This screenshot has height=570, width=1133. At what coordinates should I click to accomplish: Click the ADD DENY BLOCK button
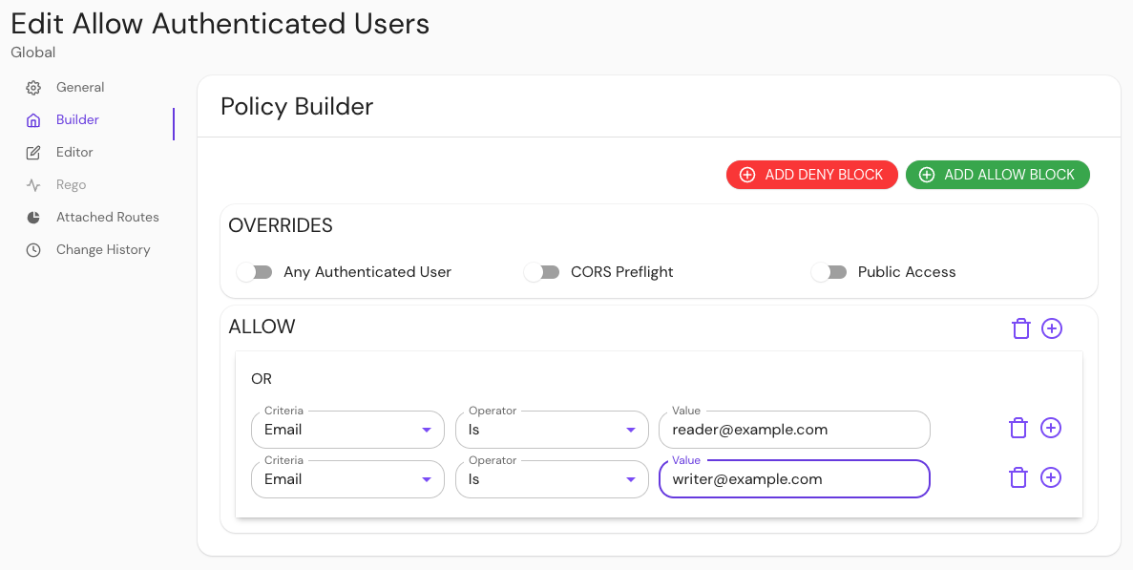tap(811, 175)
